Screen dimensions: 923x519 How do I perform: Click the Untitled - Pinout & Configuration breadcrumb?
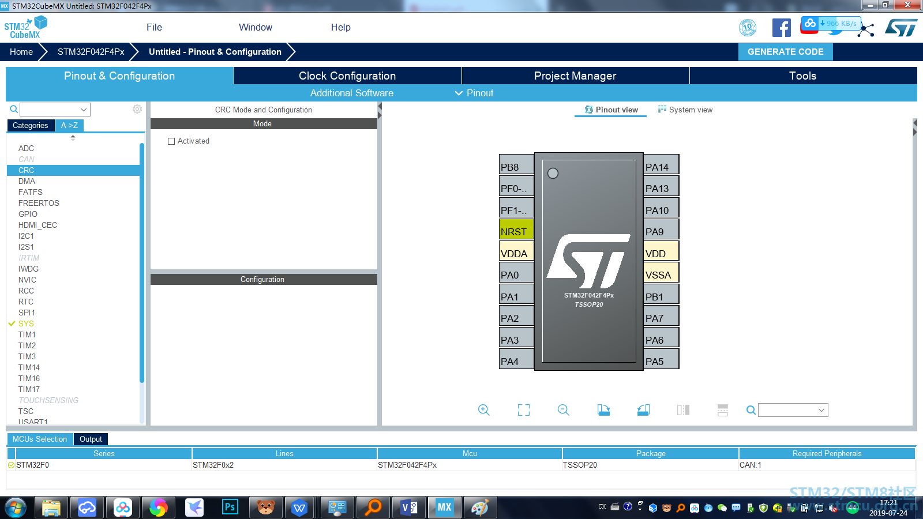point(215,51)
